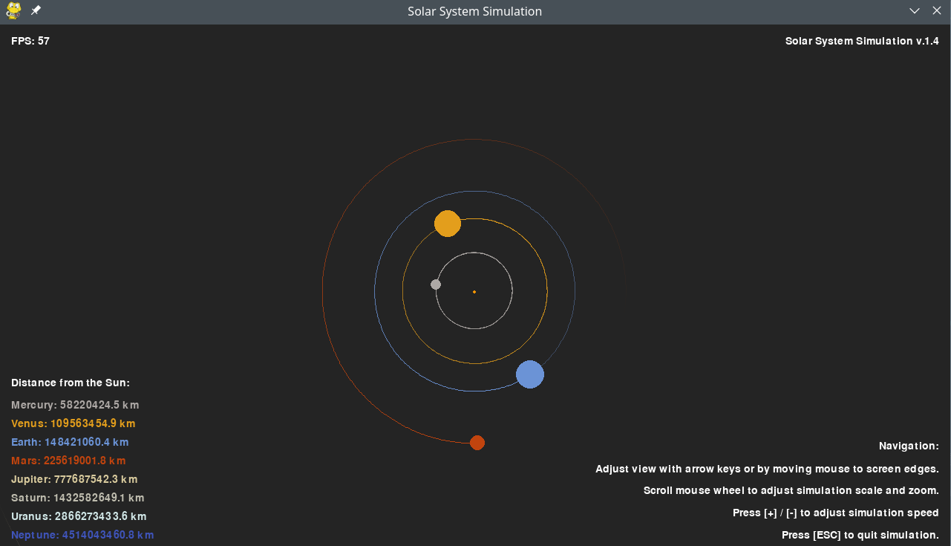This screenshot has height=546, width=951.
Task: Click the Venus distance readout
Action: pos(73,423)
